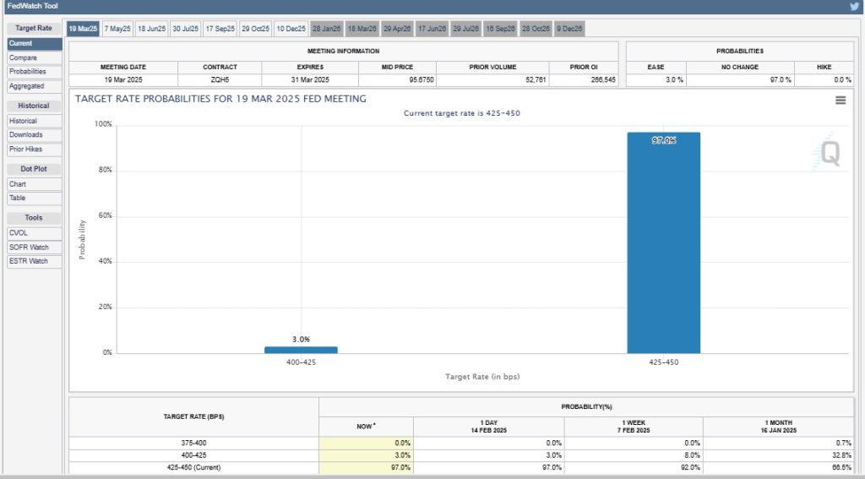Switch to the 18 Jun25 meeting tab
Screen dimensions: 865x479
(x=152, y=29)
